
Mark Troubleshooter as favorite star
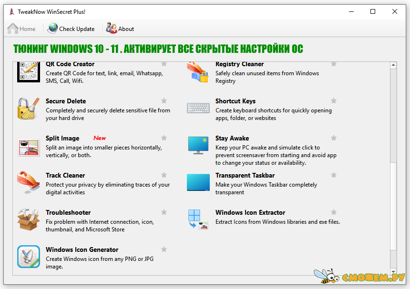click(164, 212)
